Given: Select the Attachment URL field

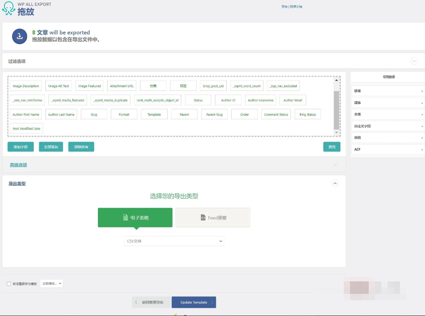Looking at the screenshot, I should pyautogui.click(x=122, y=86).
